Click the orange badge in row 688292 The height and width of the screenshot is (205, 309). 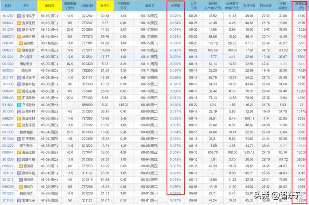[x=19, y=125]
